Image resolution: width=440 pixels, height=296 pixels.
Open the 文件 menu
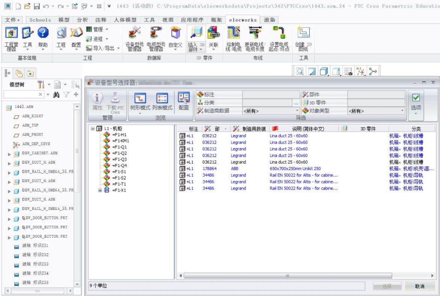(12, 20)
